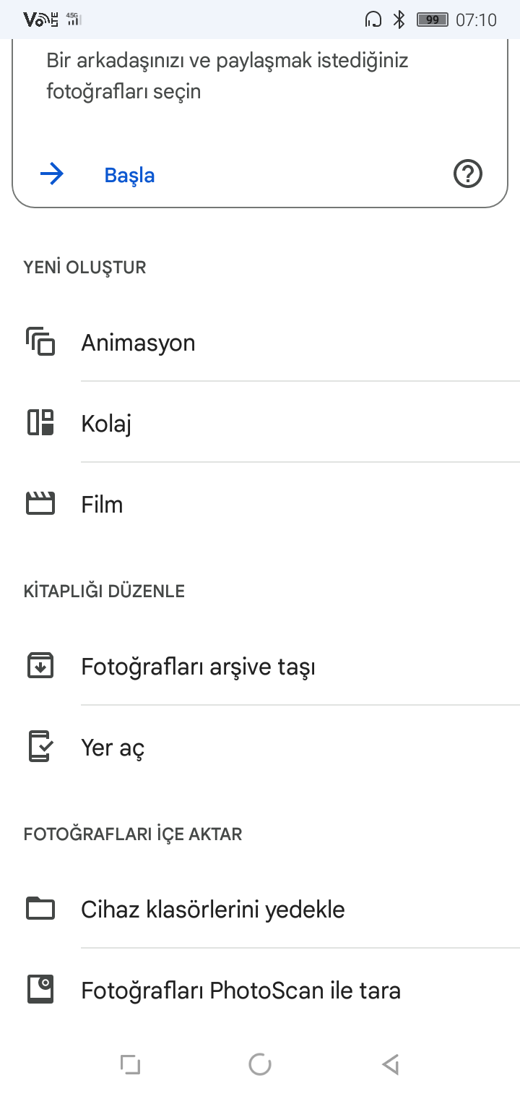The width and height of the screenshot is (520, 1099).
Task: Tap the blue arrow beside Başla
Action: (x=52, y=174)
